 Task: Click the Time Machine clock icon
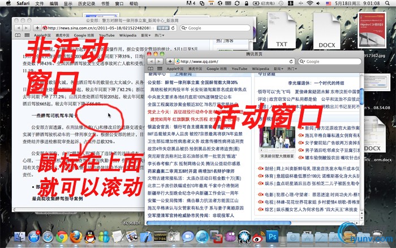(x=281, y=3)
